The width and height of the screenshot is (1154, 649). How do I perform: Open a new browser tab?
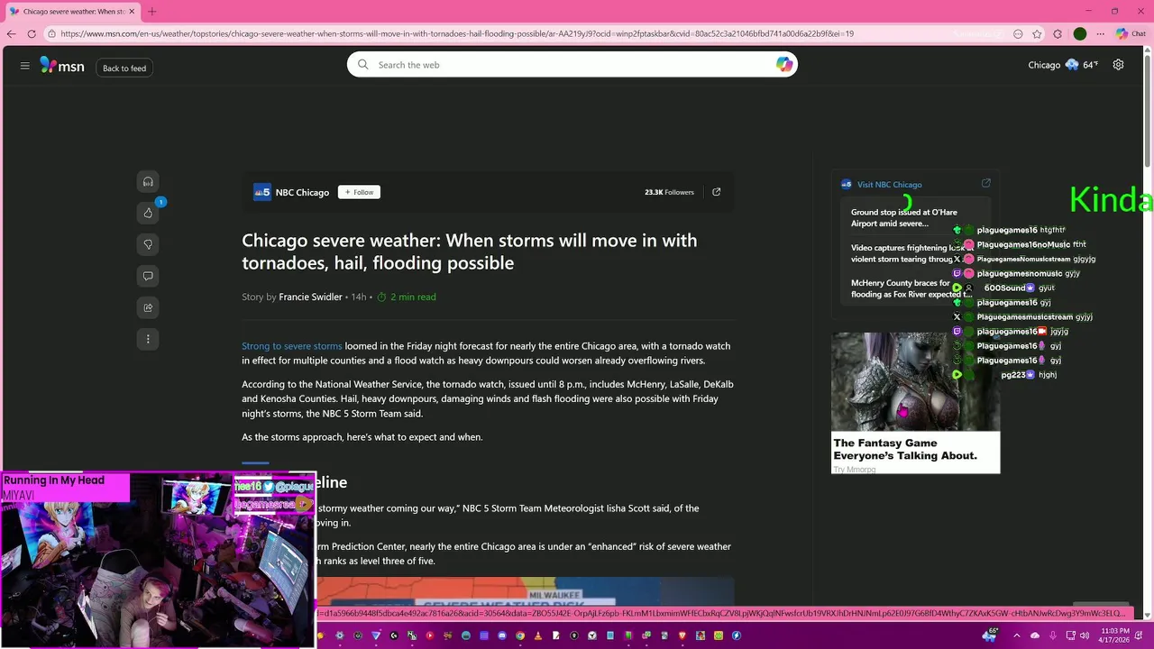[151, 12]
